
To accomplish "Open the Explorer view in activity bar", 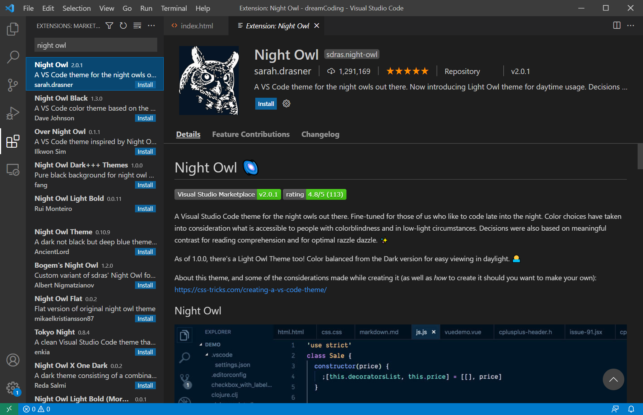I will (13, 29).
